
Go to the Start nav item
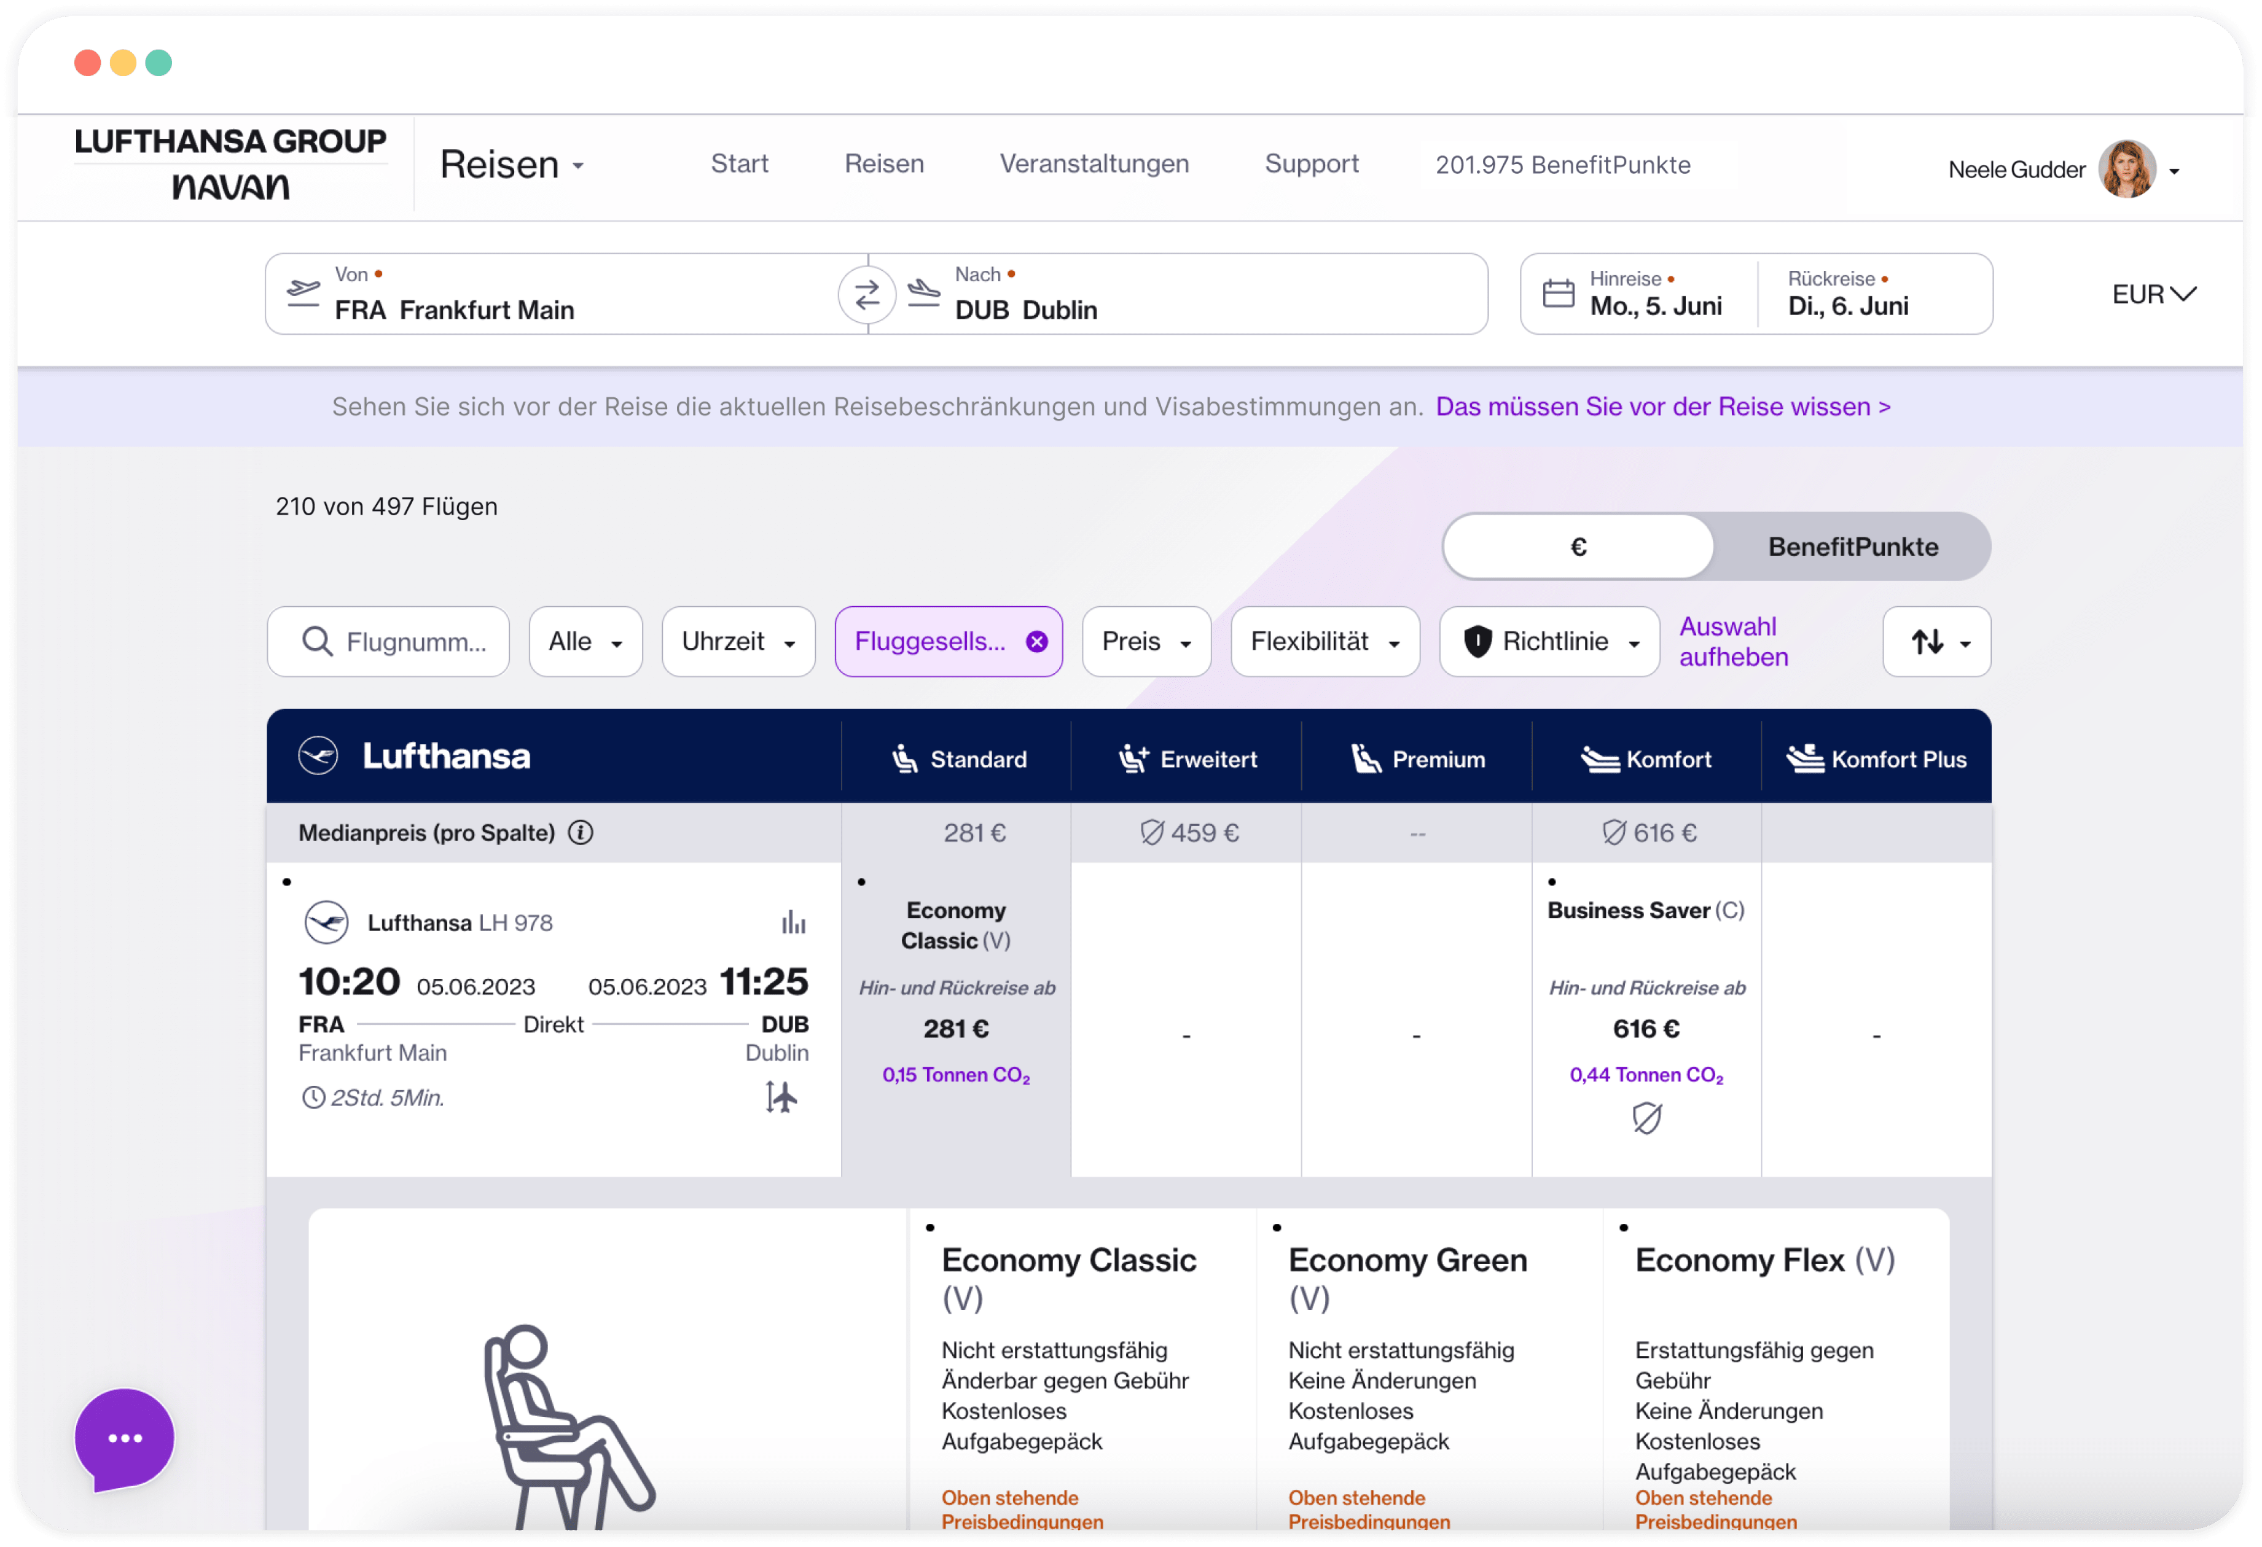pyautogui.click(x=739, y=163)
